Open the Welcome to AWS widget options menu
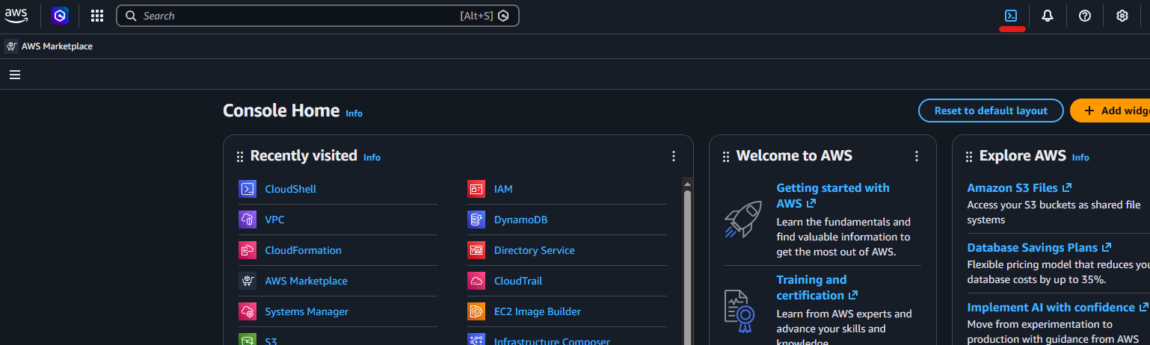 pyautogui.click(x=917, y=156)
